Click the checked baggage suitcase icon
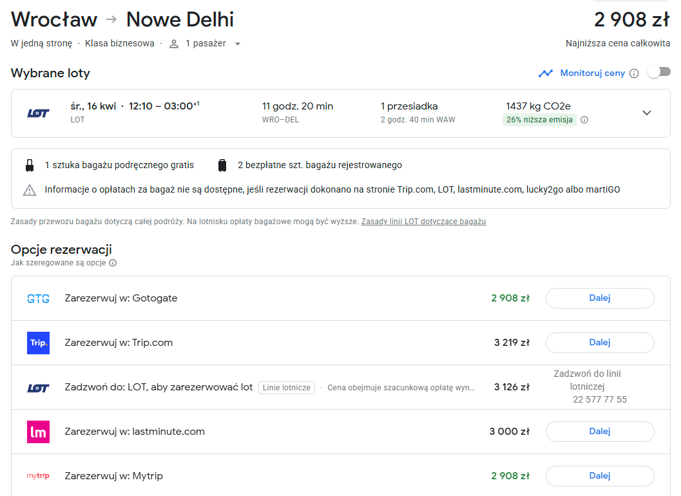The width and height of the screenshot is (681, 496). [x=222, y=166]
